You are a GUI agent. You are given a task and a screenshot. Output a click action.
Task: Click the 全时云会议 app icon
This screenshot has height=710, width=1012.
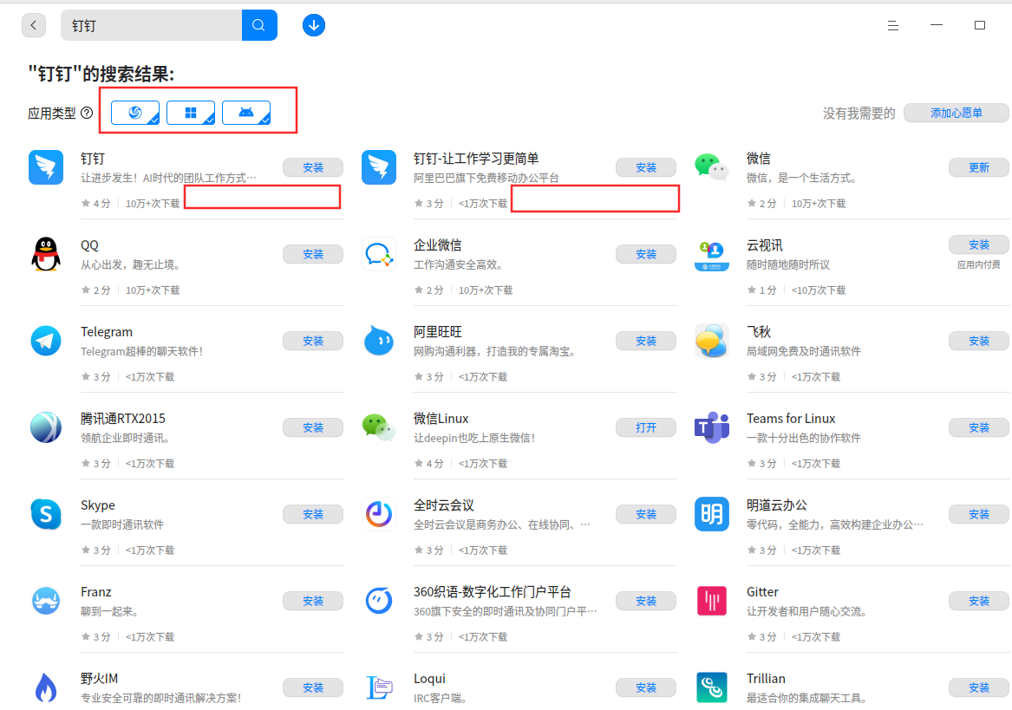click(379, 514)
